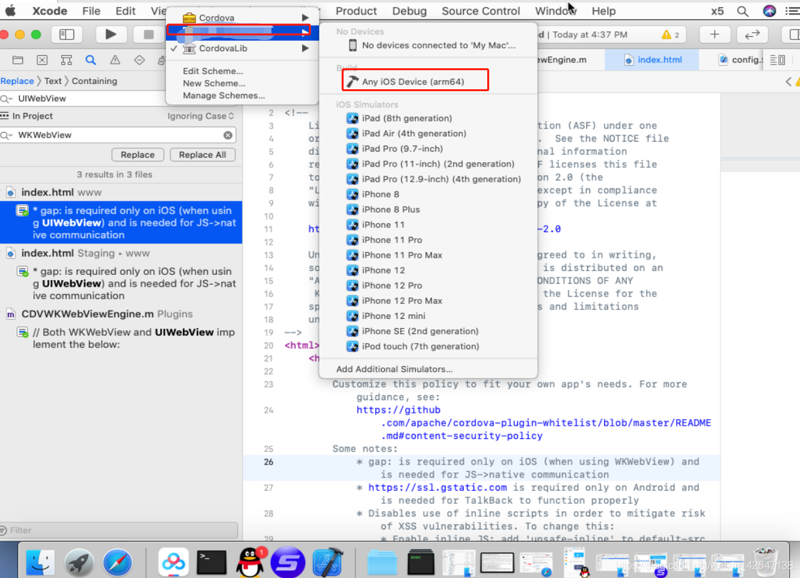Click the Filter field at sidebar bottom

[119, 530]
